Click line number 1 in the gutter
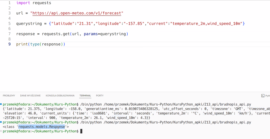 click(x=9, y=3)
